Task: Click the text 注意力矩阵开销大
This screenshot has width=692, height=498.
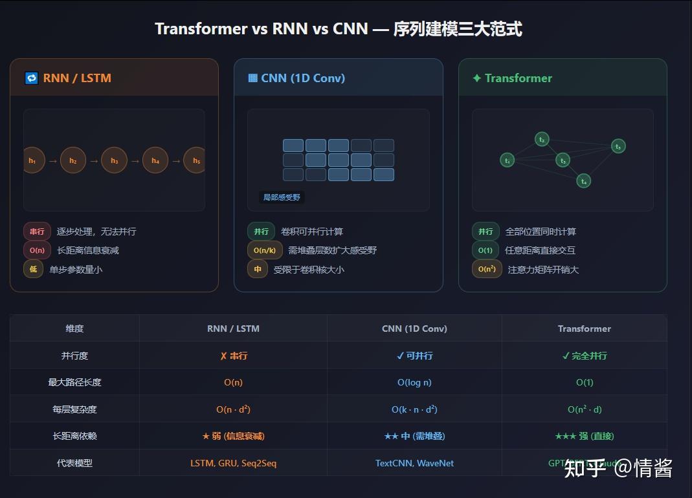Action: tap(543, 270)
